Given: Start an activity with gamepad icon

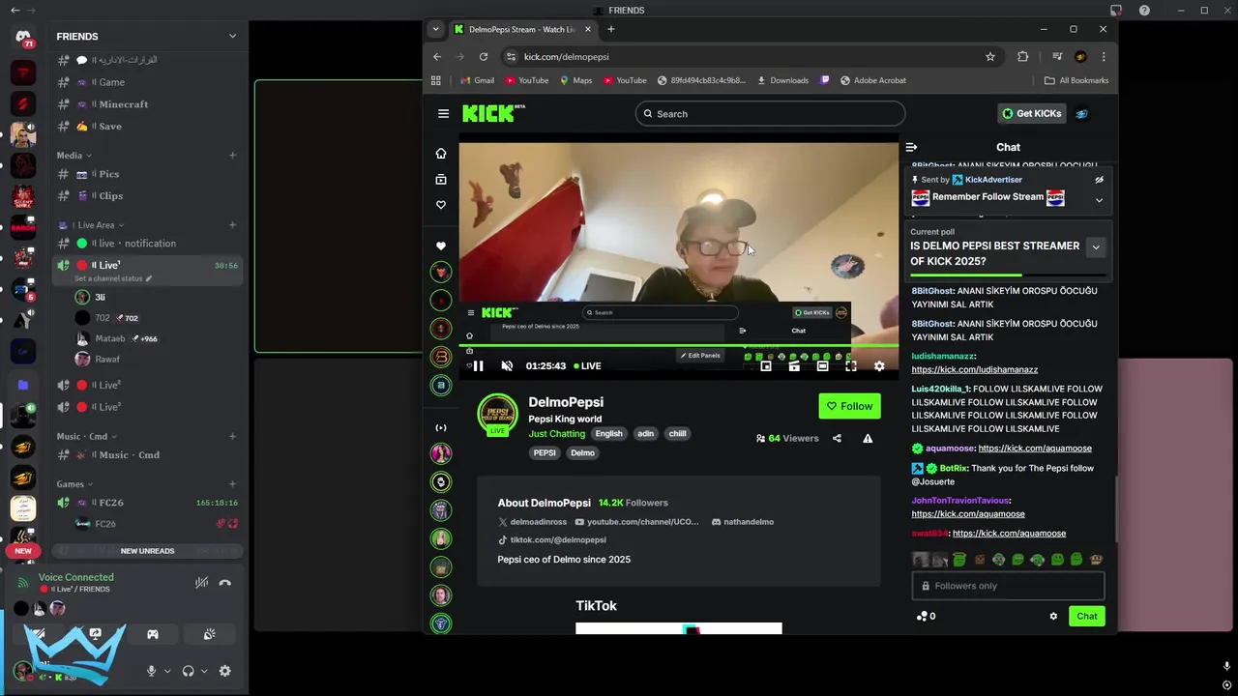Looking at the screenshot, I should point(152,634).
